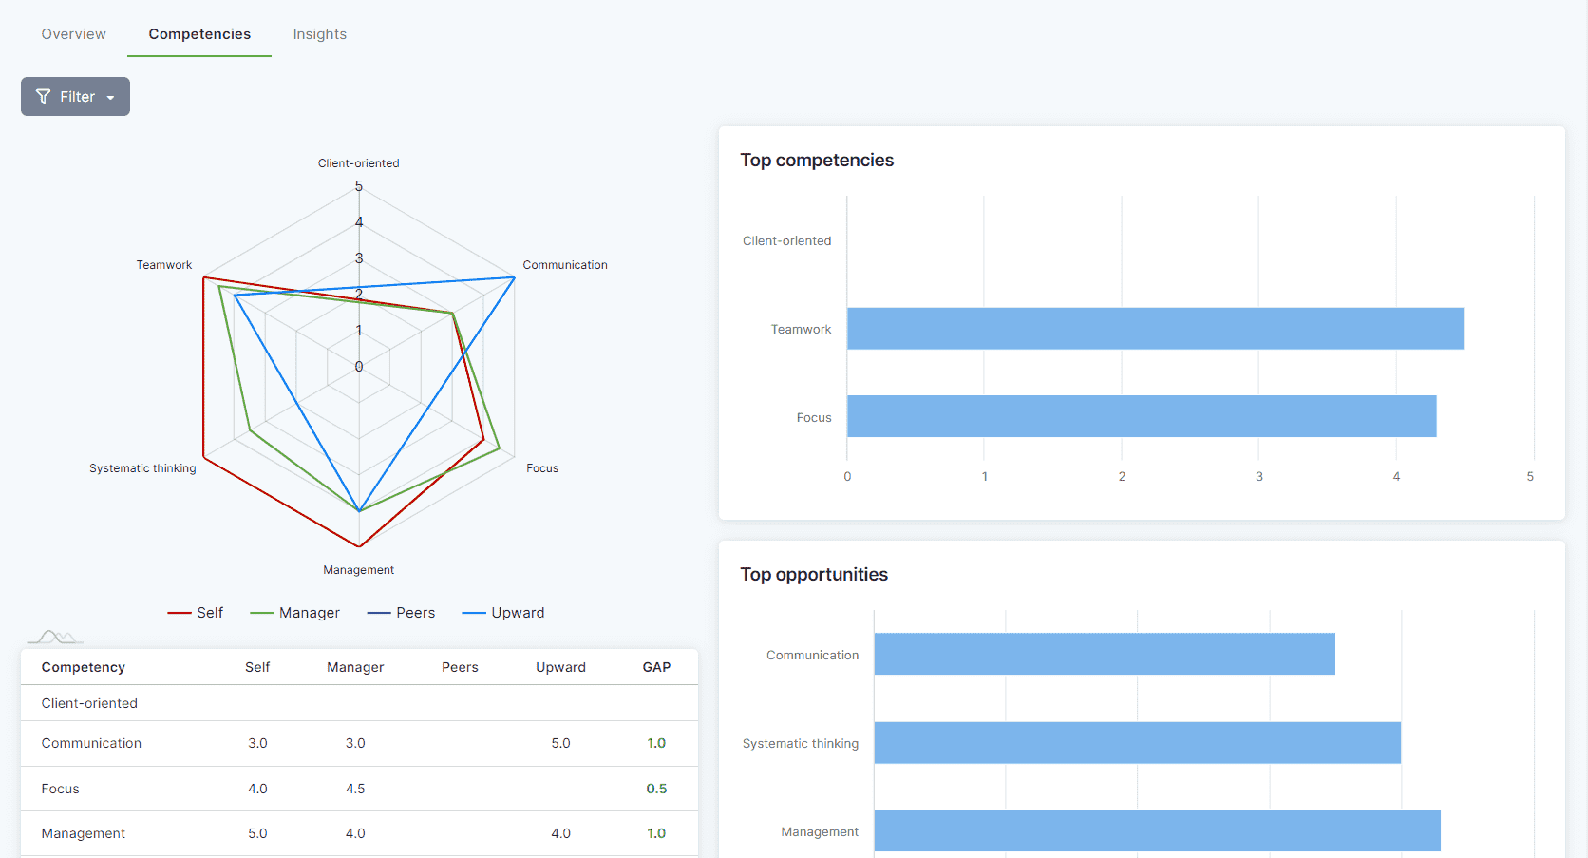
Task: Switch to the Overview tab
Action: click(x=73, y=34)
